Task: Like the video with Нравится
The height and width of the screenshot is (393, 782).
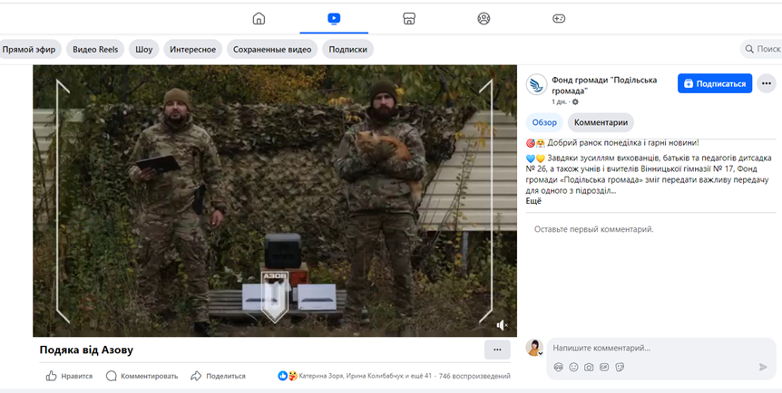Action: pyautogui.click(x=69, y=376)
